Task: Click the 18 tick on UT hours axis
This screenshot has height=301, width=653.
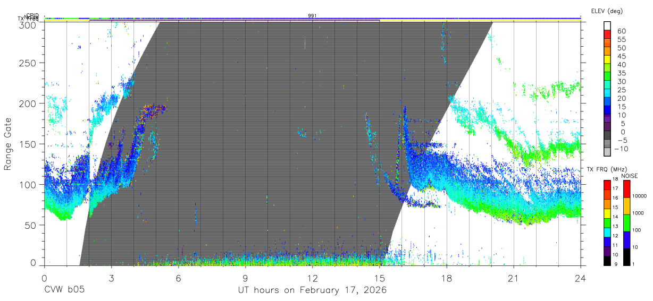Action: coord(446,278)
